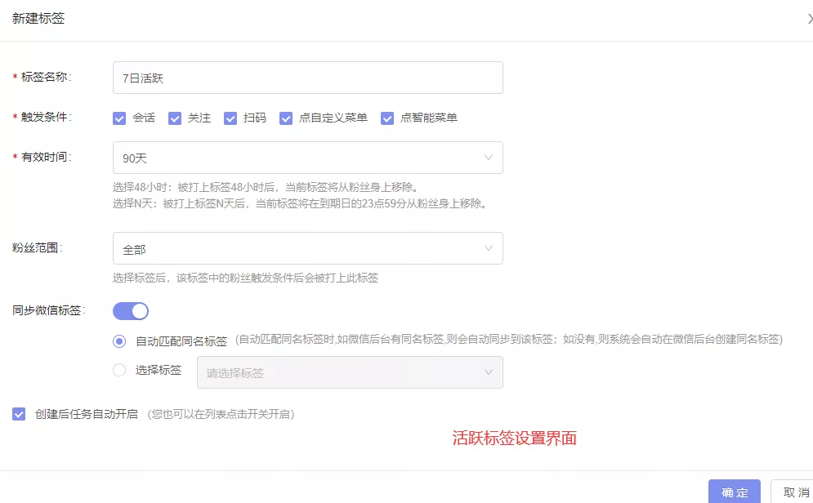
Task: Click the 有效时间 label
Action: point(45,157)
